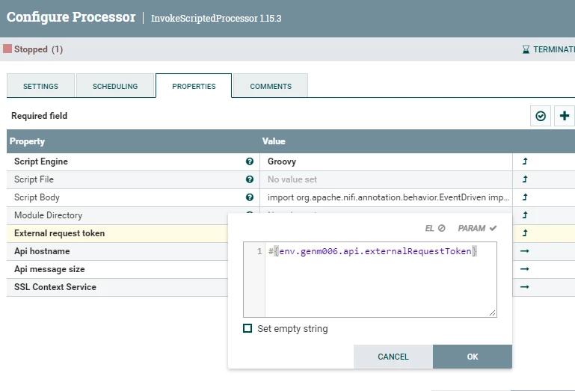Select the SSL Context Service property
This screenshot has height=391, width=575.
pos(55,287)
